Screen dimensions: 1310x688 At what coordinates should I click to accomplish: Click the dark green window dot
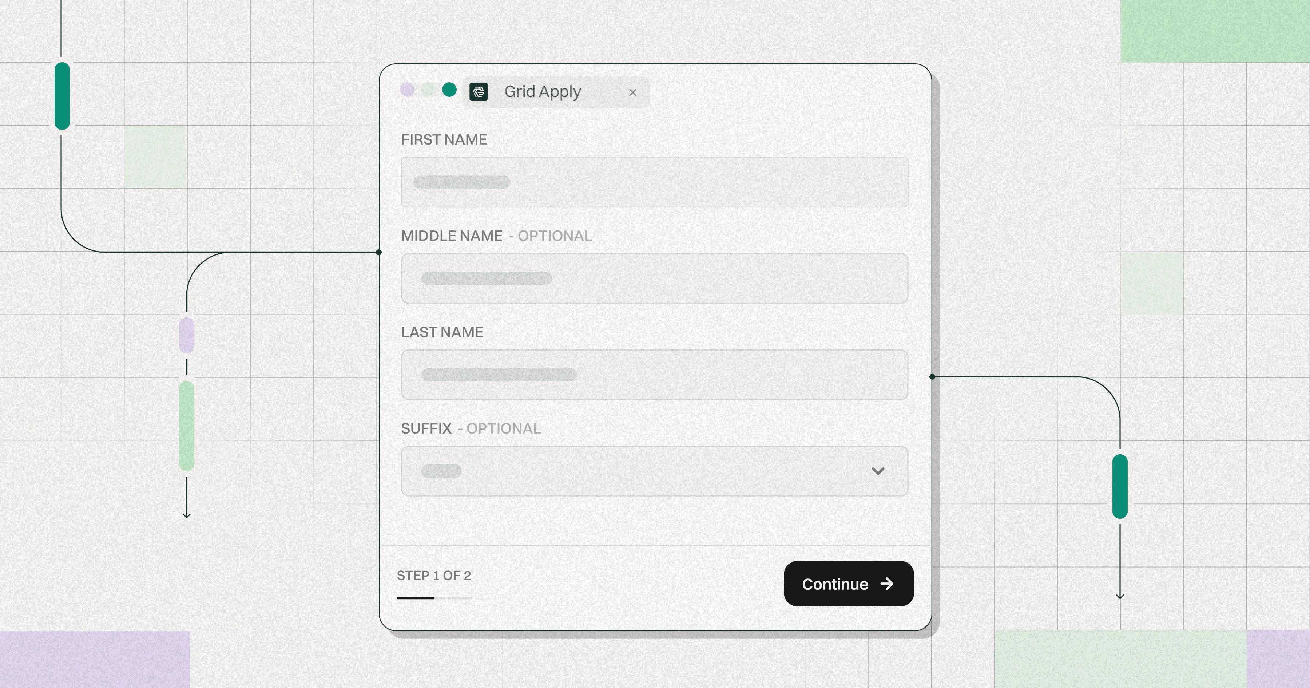(x=449, y=90)
